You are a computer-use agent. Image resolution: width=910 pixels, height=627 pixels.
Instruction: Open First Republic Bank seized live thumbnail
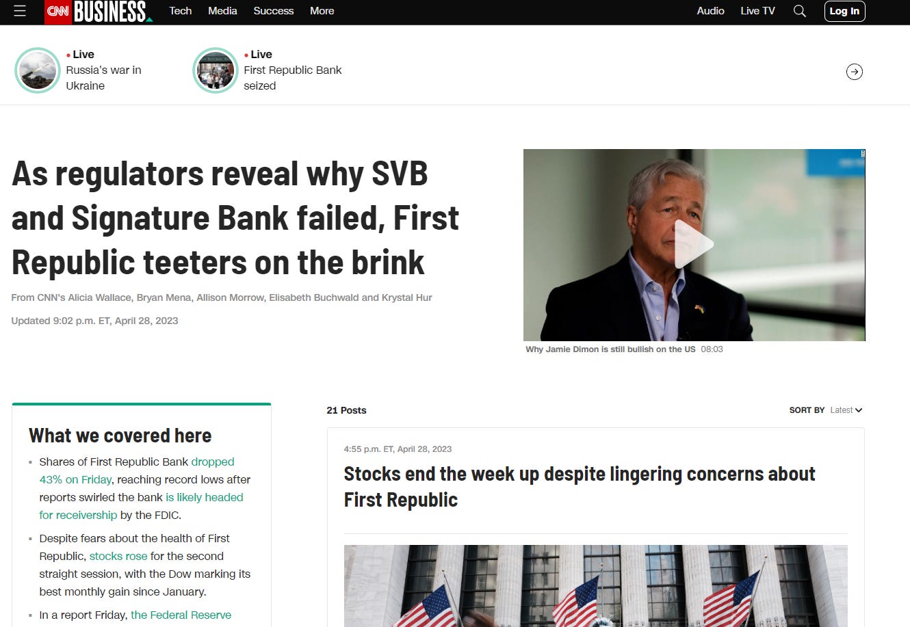(x=215, y=70)
